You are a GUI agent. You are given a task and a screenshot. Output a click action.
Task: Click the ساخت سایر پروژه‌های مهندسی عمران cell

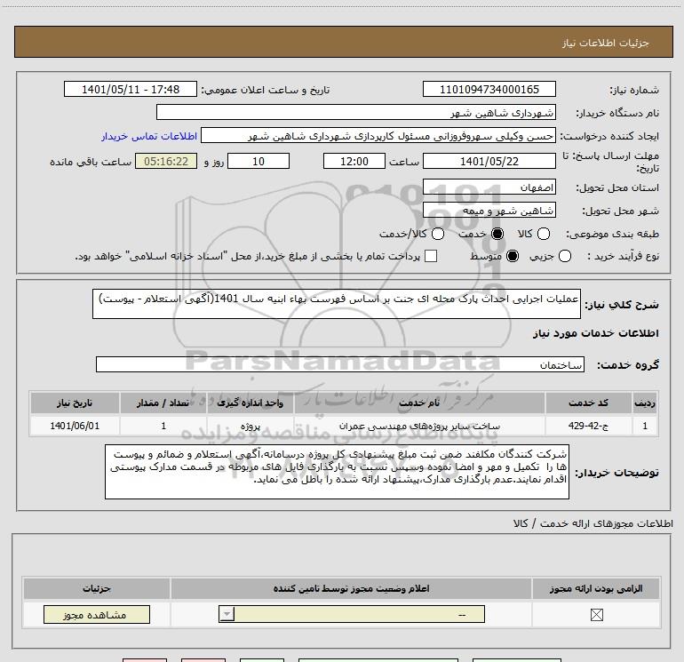[x=419, y=426]
